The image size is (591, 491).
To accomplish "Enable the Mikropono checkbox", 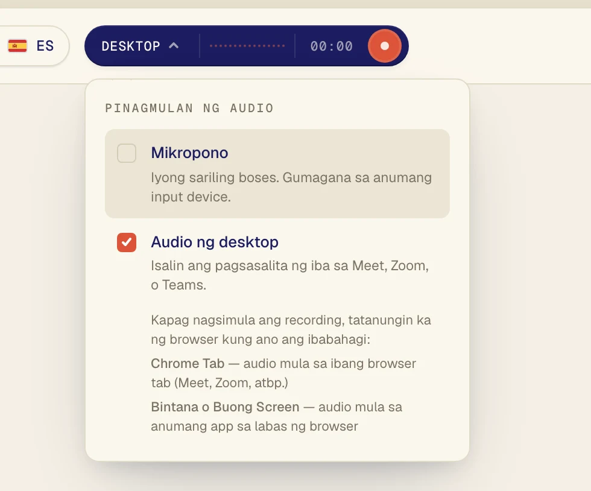I will pos(127,153).
